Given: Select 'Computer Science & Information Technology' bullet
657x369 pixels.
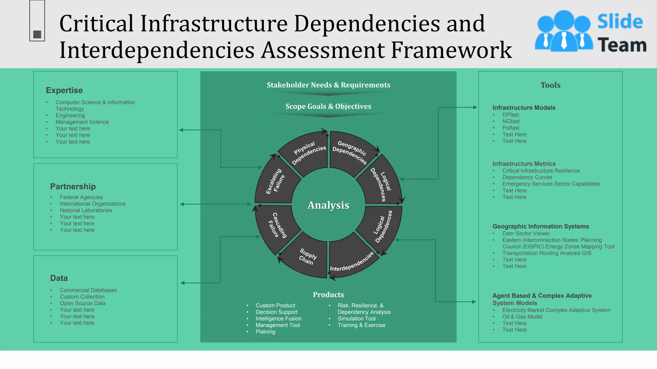Looking at the screenshot, I should 95,105.
